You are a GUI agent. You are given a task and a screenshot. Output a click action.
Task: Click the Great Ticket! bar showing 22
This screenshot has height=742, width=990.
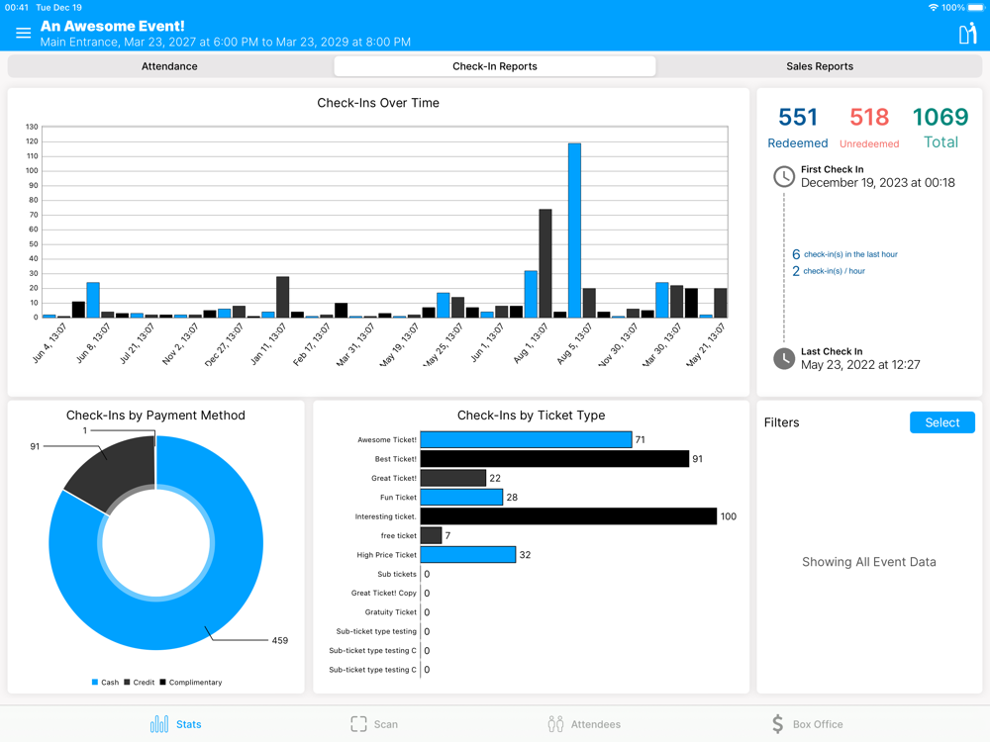pos(452,478)
